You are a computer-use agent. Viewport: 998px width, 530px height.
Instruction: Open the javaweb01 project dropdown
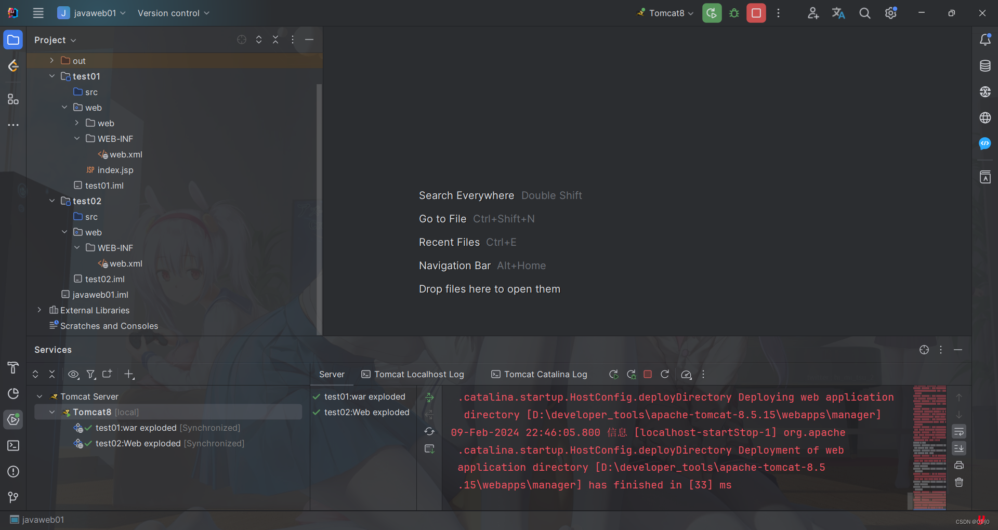tap(91, 13)
